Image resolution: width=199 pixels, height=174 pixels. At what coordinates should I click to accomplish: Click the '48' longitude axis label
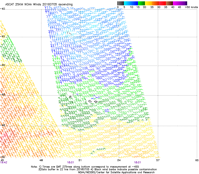41,160
